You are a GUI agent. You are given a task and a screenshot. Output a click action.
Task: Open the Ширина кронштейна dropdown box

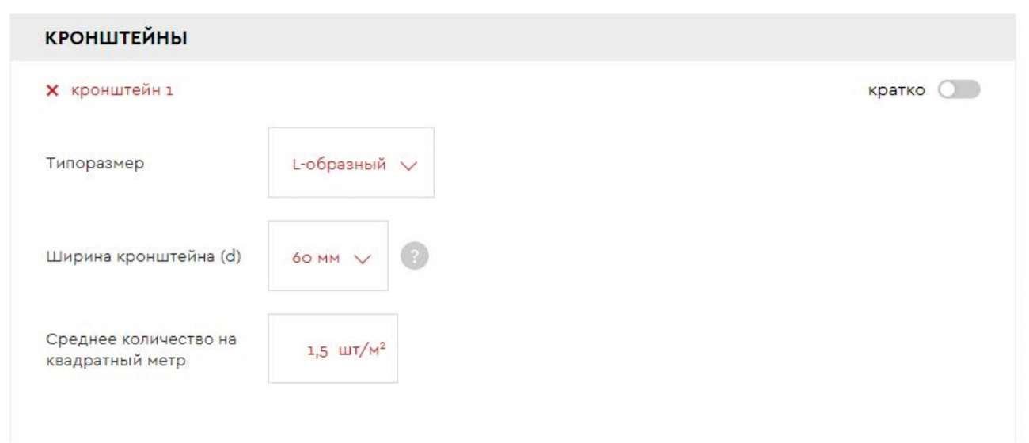[x=328, y=256]
